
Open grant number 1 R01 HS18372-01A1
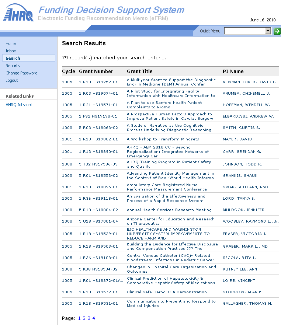coord(101,281)
